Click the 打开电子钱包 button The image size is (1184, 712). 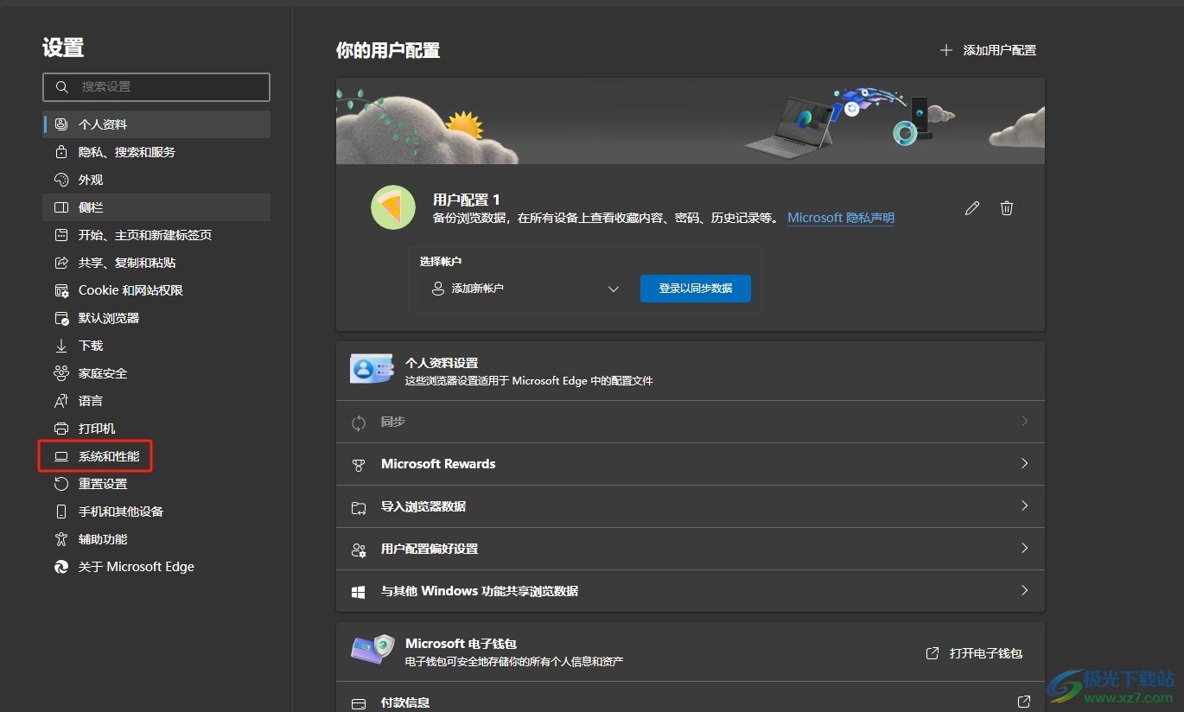974,653
